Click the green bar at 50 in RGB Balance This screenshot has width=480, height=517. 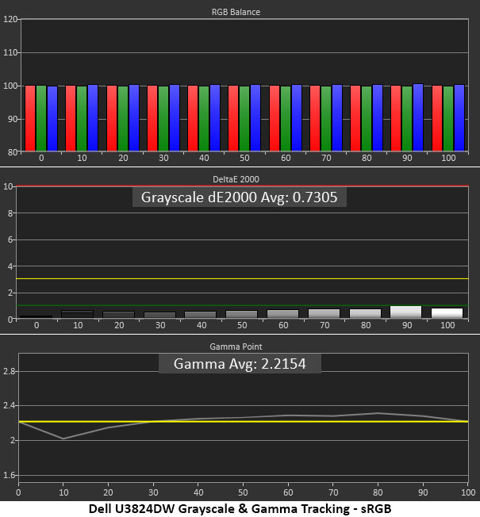[244, 118]
